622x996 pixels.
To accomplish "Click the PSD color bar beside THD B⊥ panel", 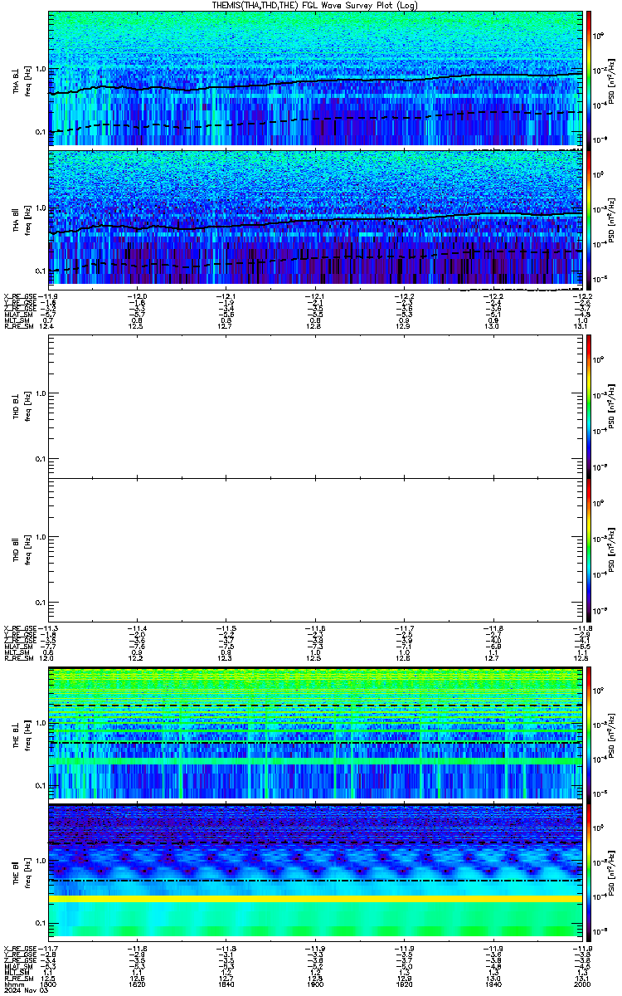I will (589, 405).
